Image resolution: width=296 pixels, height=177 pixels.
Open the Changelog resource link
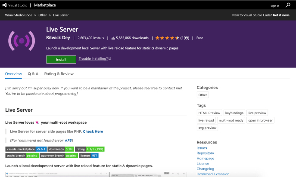click(x=206, y=169)
